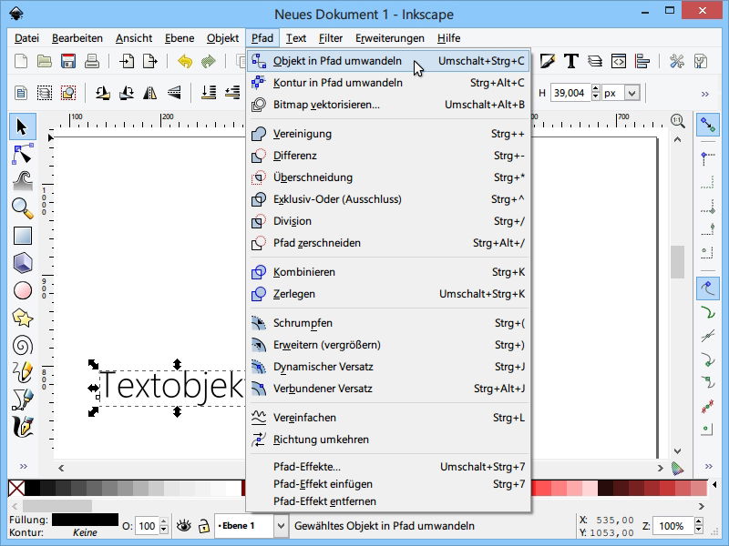
Task: Pick the black palette swatch
Action: pyautogui.click(x=32, y=489)
